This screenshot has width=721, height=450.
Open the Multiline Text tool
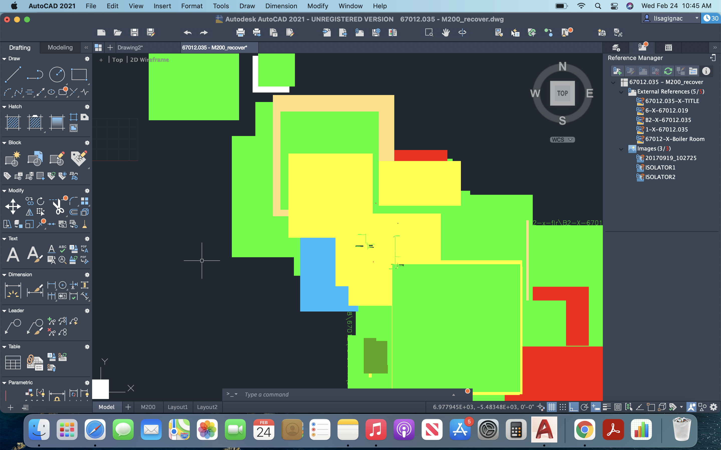click(x=13, y=254)
